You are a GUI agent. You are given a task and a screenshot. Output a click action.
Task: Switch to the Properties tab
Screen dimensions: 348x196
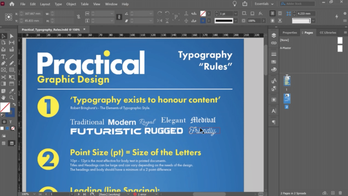pos(290,33)
